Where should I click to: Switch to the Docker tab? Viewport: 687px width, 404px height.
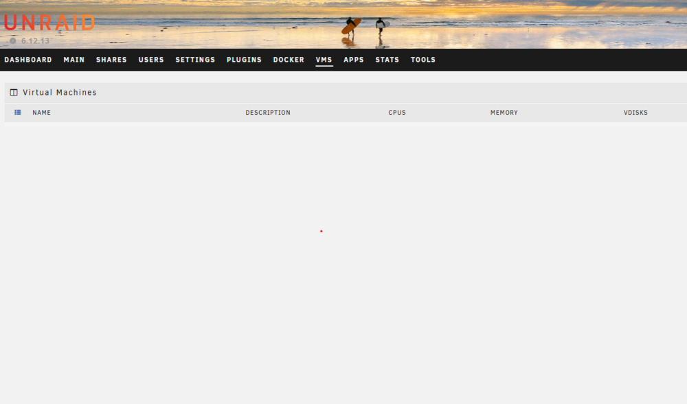(x=289, y=60)
